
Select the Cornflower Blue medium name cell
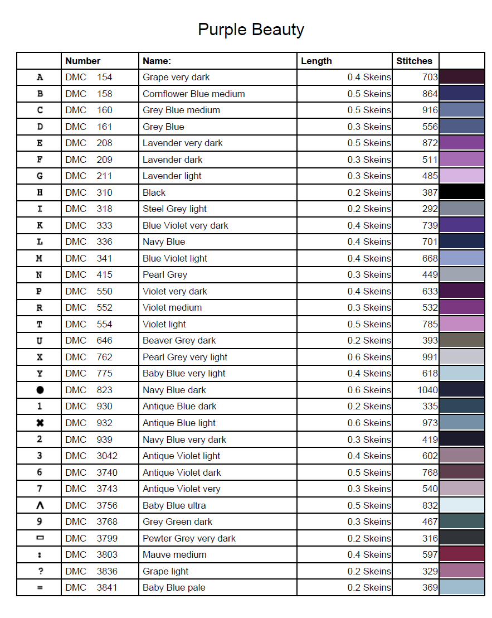(x=193, y=94)
